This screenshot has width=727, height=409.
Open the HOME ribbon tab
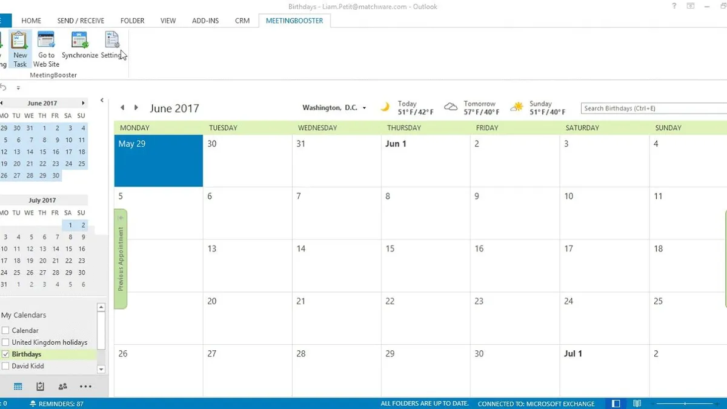[x=32, y=21]
